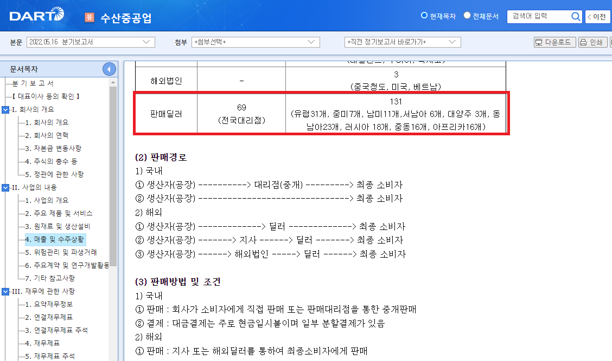Open 5. 위험관리 및 파생거래 section
The image size is (612, 361).
click(x=61, y=252)
